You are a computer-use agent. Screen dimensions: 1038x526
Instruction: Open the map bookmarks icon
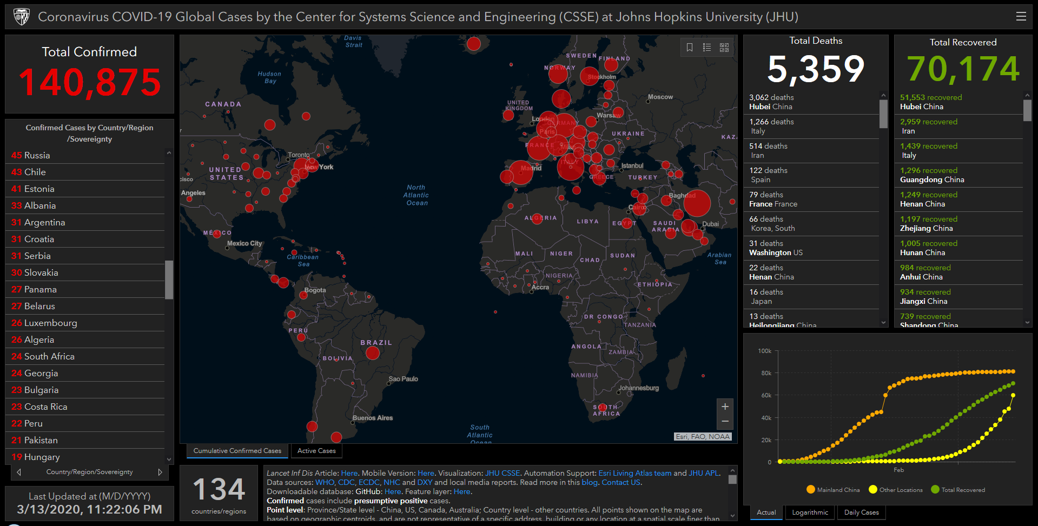point(690,48)
